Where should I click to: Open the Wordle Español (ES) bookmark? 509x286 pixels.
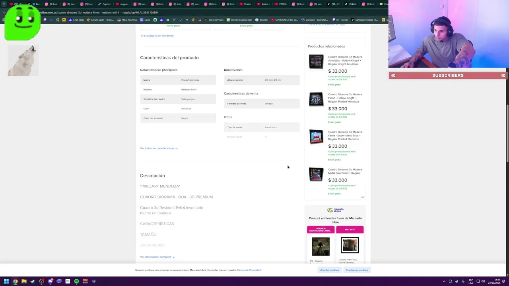pos(239,20)
